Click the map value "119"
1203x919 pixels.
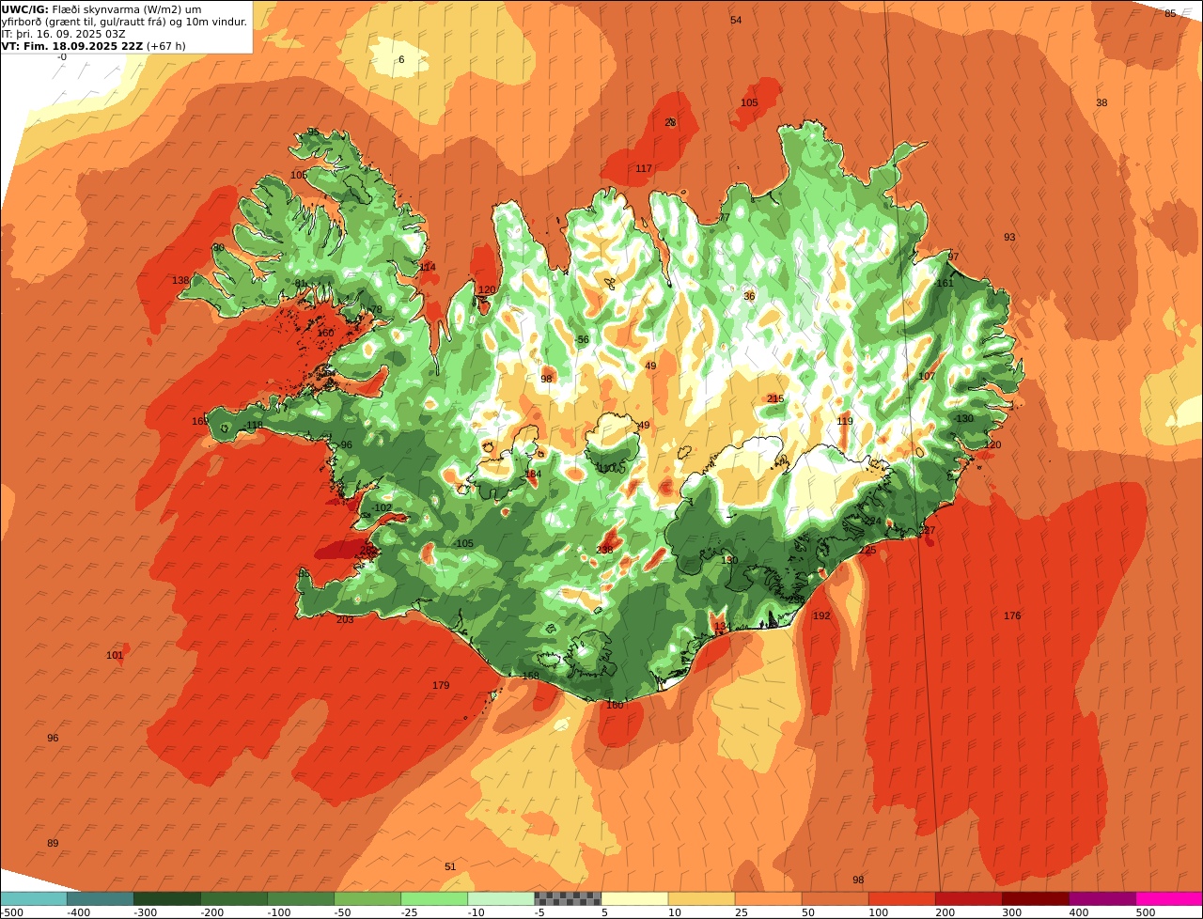[x=845, y=422]
